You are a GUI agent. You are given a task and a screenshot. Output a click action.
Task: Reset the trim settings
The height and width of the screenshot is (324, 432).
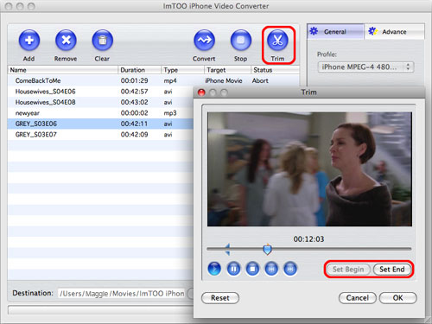(x=220, y=298)
